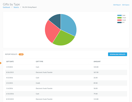Toggle the Check legend color swatch
The width and height of the screenshot is (132, 102).
click(x=119, y=18)
